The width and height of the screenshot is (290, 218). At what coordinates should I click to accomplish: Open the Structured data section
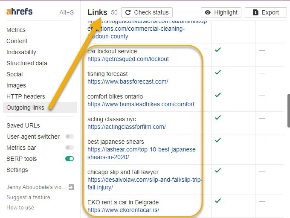[27, 63]
